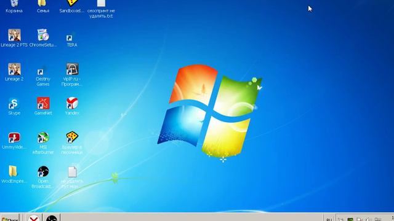The image size is (394, 221).
Task: Select the Destiny Games shortcut
Action: [43, 77]
